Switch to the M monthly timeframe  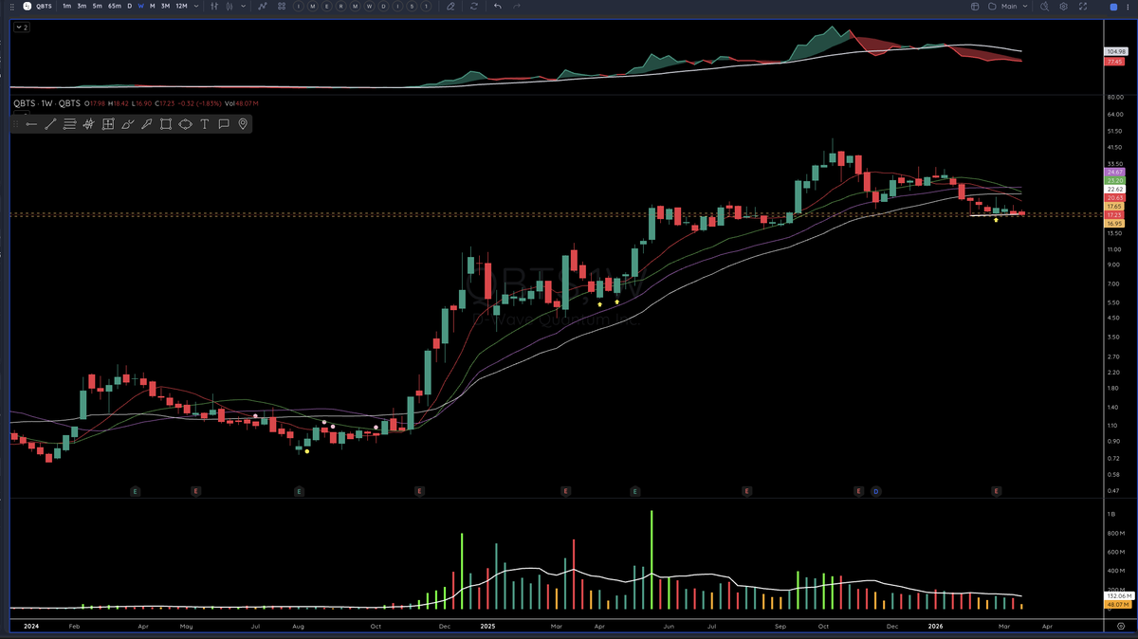152,7
